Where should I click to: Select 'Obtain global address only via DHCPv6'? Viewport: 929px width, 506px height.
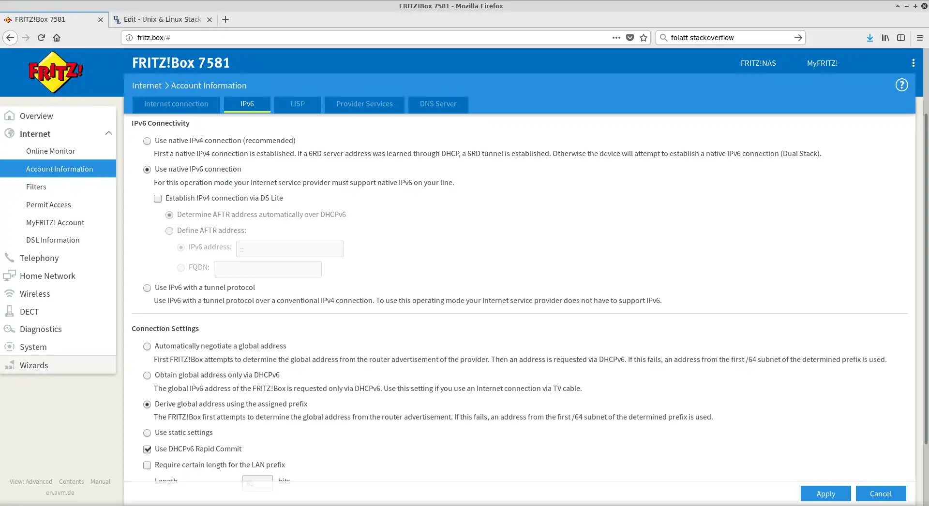point(147,376)
